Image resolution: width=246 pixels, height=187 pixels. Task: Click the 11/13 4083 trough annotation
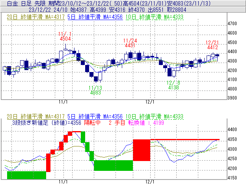(x=95, y=90)
